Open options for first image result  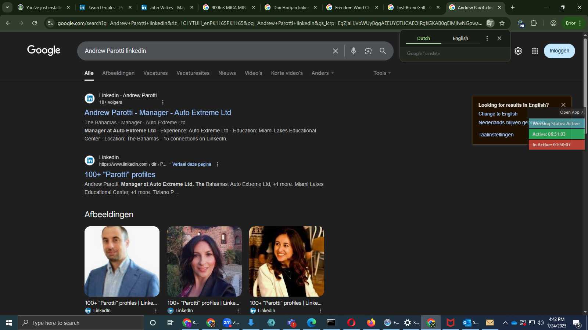(x=156, y=311)
